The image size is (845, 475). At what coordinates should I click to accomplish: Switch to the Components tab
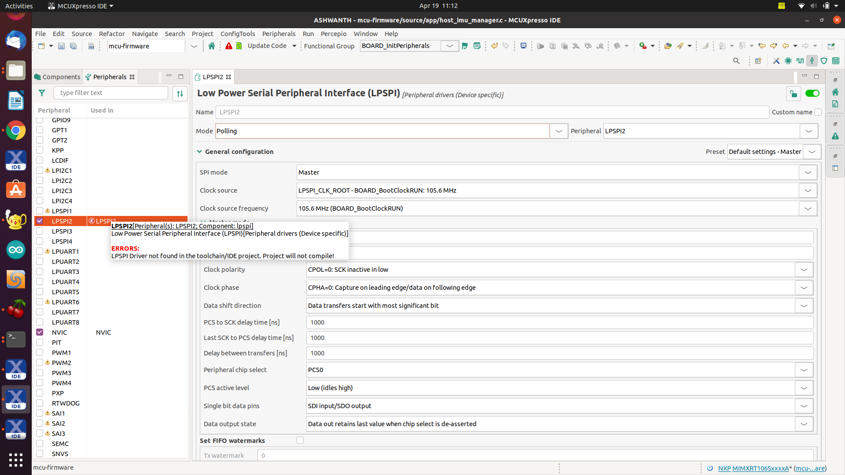point(61,77)
